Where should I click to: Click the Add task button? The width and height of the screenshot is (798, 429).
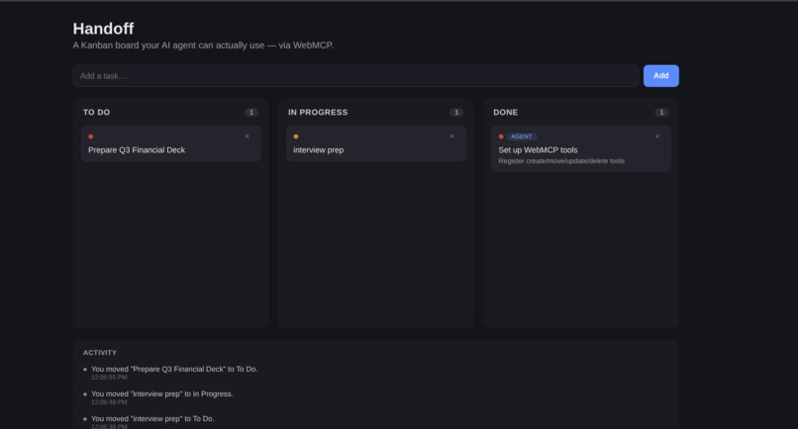pyautogui.click(x=660, y=76)
